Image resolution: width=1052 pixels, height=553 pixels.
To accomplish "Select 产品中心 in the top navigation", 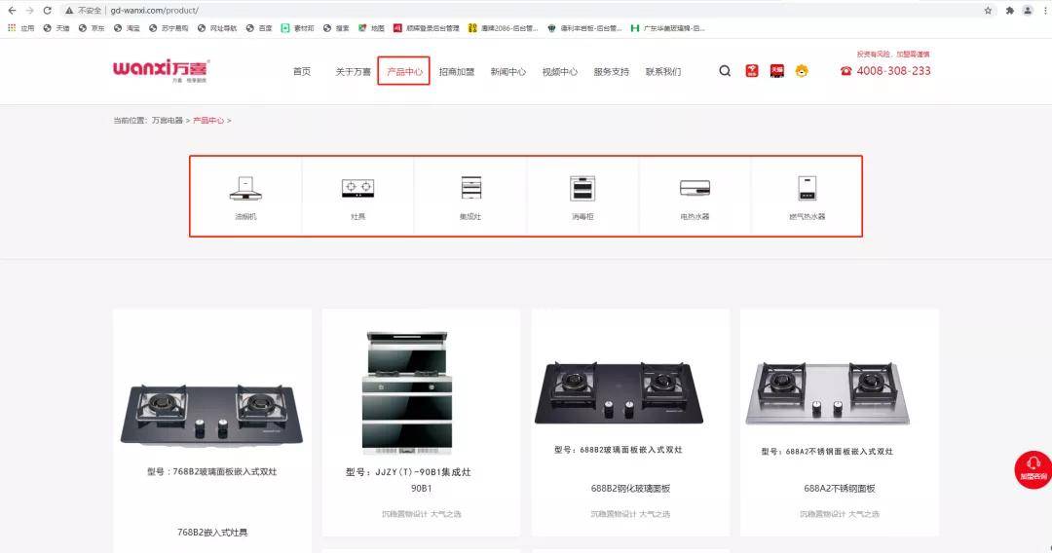I will [x=404, y=72].
